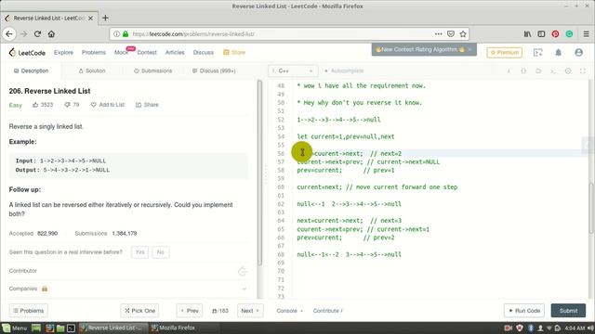Image resolution: width=595 pixels, height=334 pixels.
Task: Go to the Next problem
Action: tap(250, 311)
